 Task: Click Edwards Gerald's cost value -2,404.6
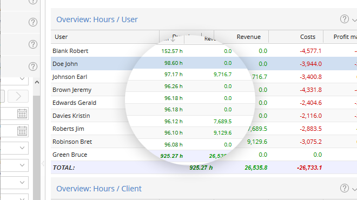pos(310,103)
